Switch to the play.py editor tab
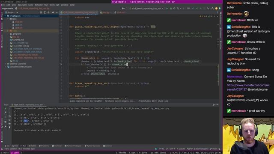 pyautogui.click(x=105, y=12)
